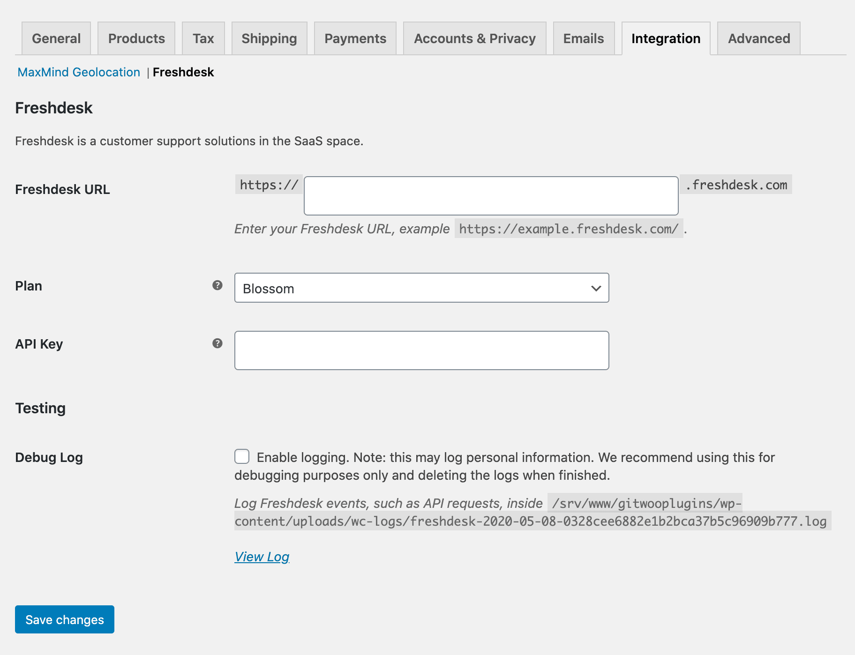Click the Plan field label
This screenshot has height=655, width=855.
(x=29, y=286)
